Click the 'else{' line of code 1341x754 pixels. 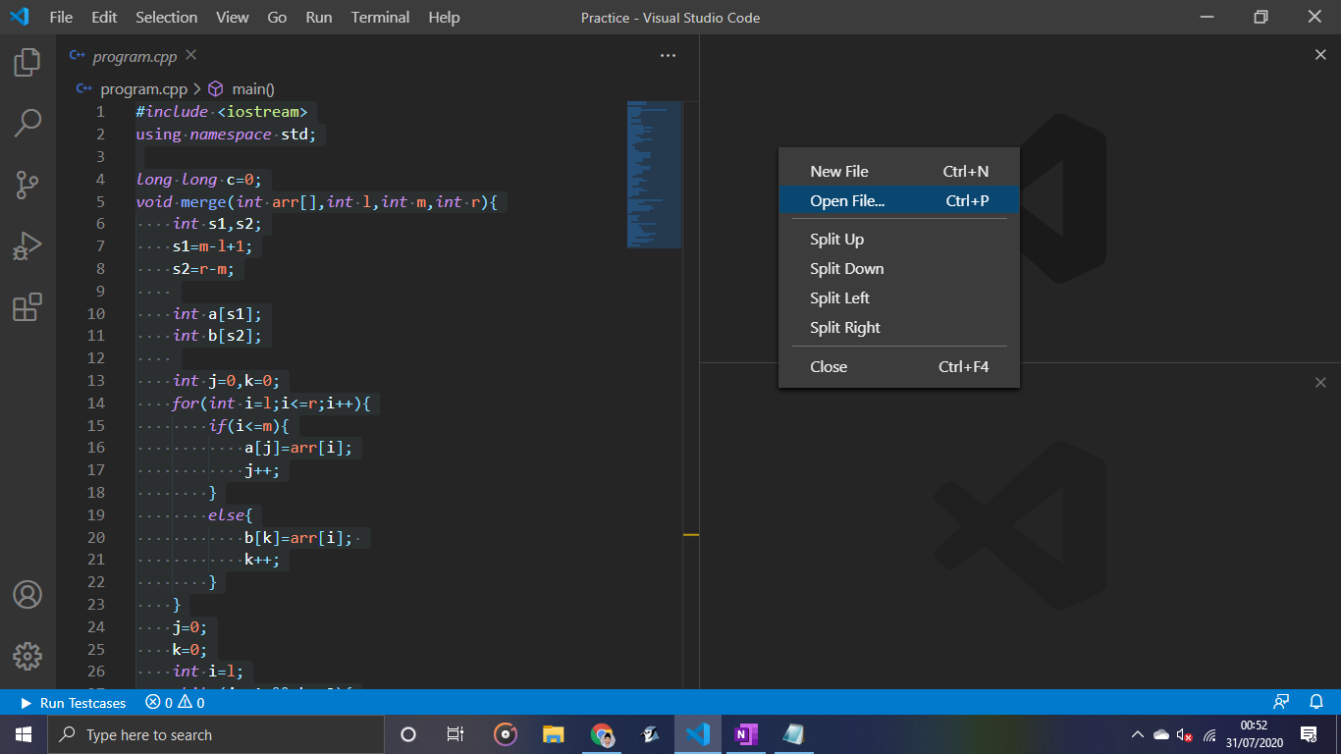[231, 514]
